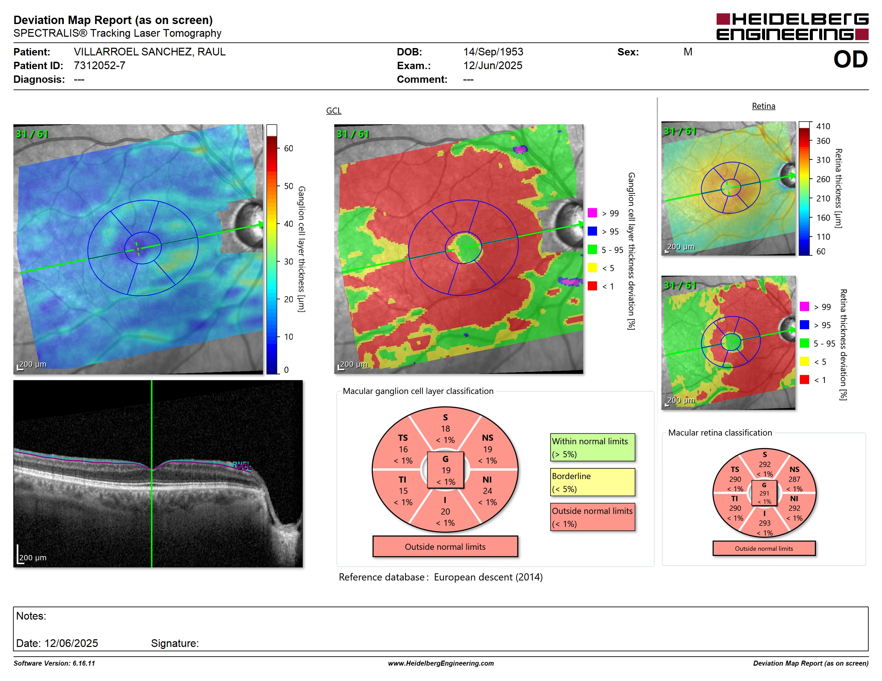The image size is (882, 681).
Task: Click the blue > 95 swatch in Retina deviation legend
Action: [804, 324]
